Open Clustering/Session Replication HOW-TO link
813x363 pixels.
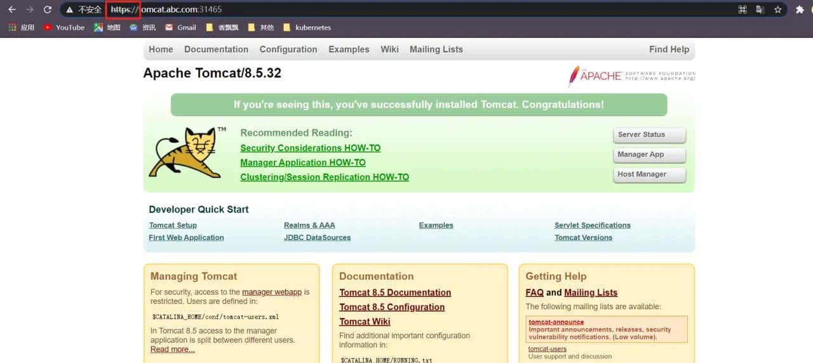tap(325, 177)
